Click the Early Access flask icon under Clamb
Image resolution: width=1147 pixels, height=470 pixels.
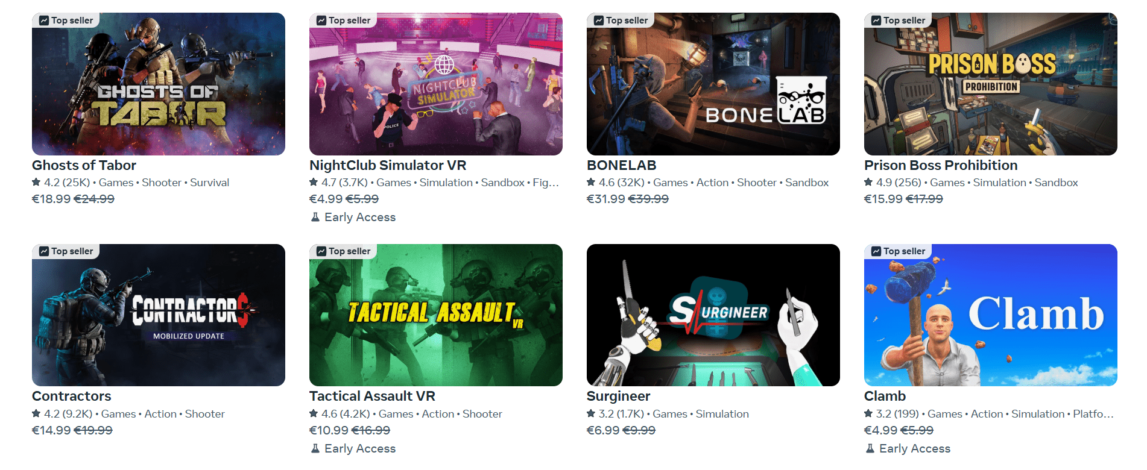coord(870,448)
